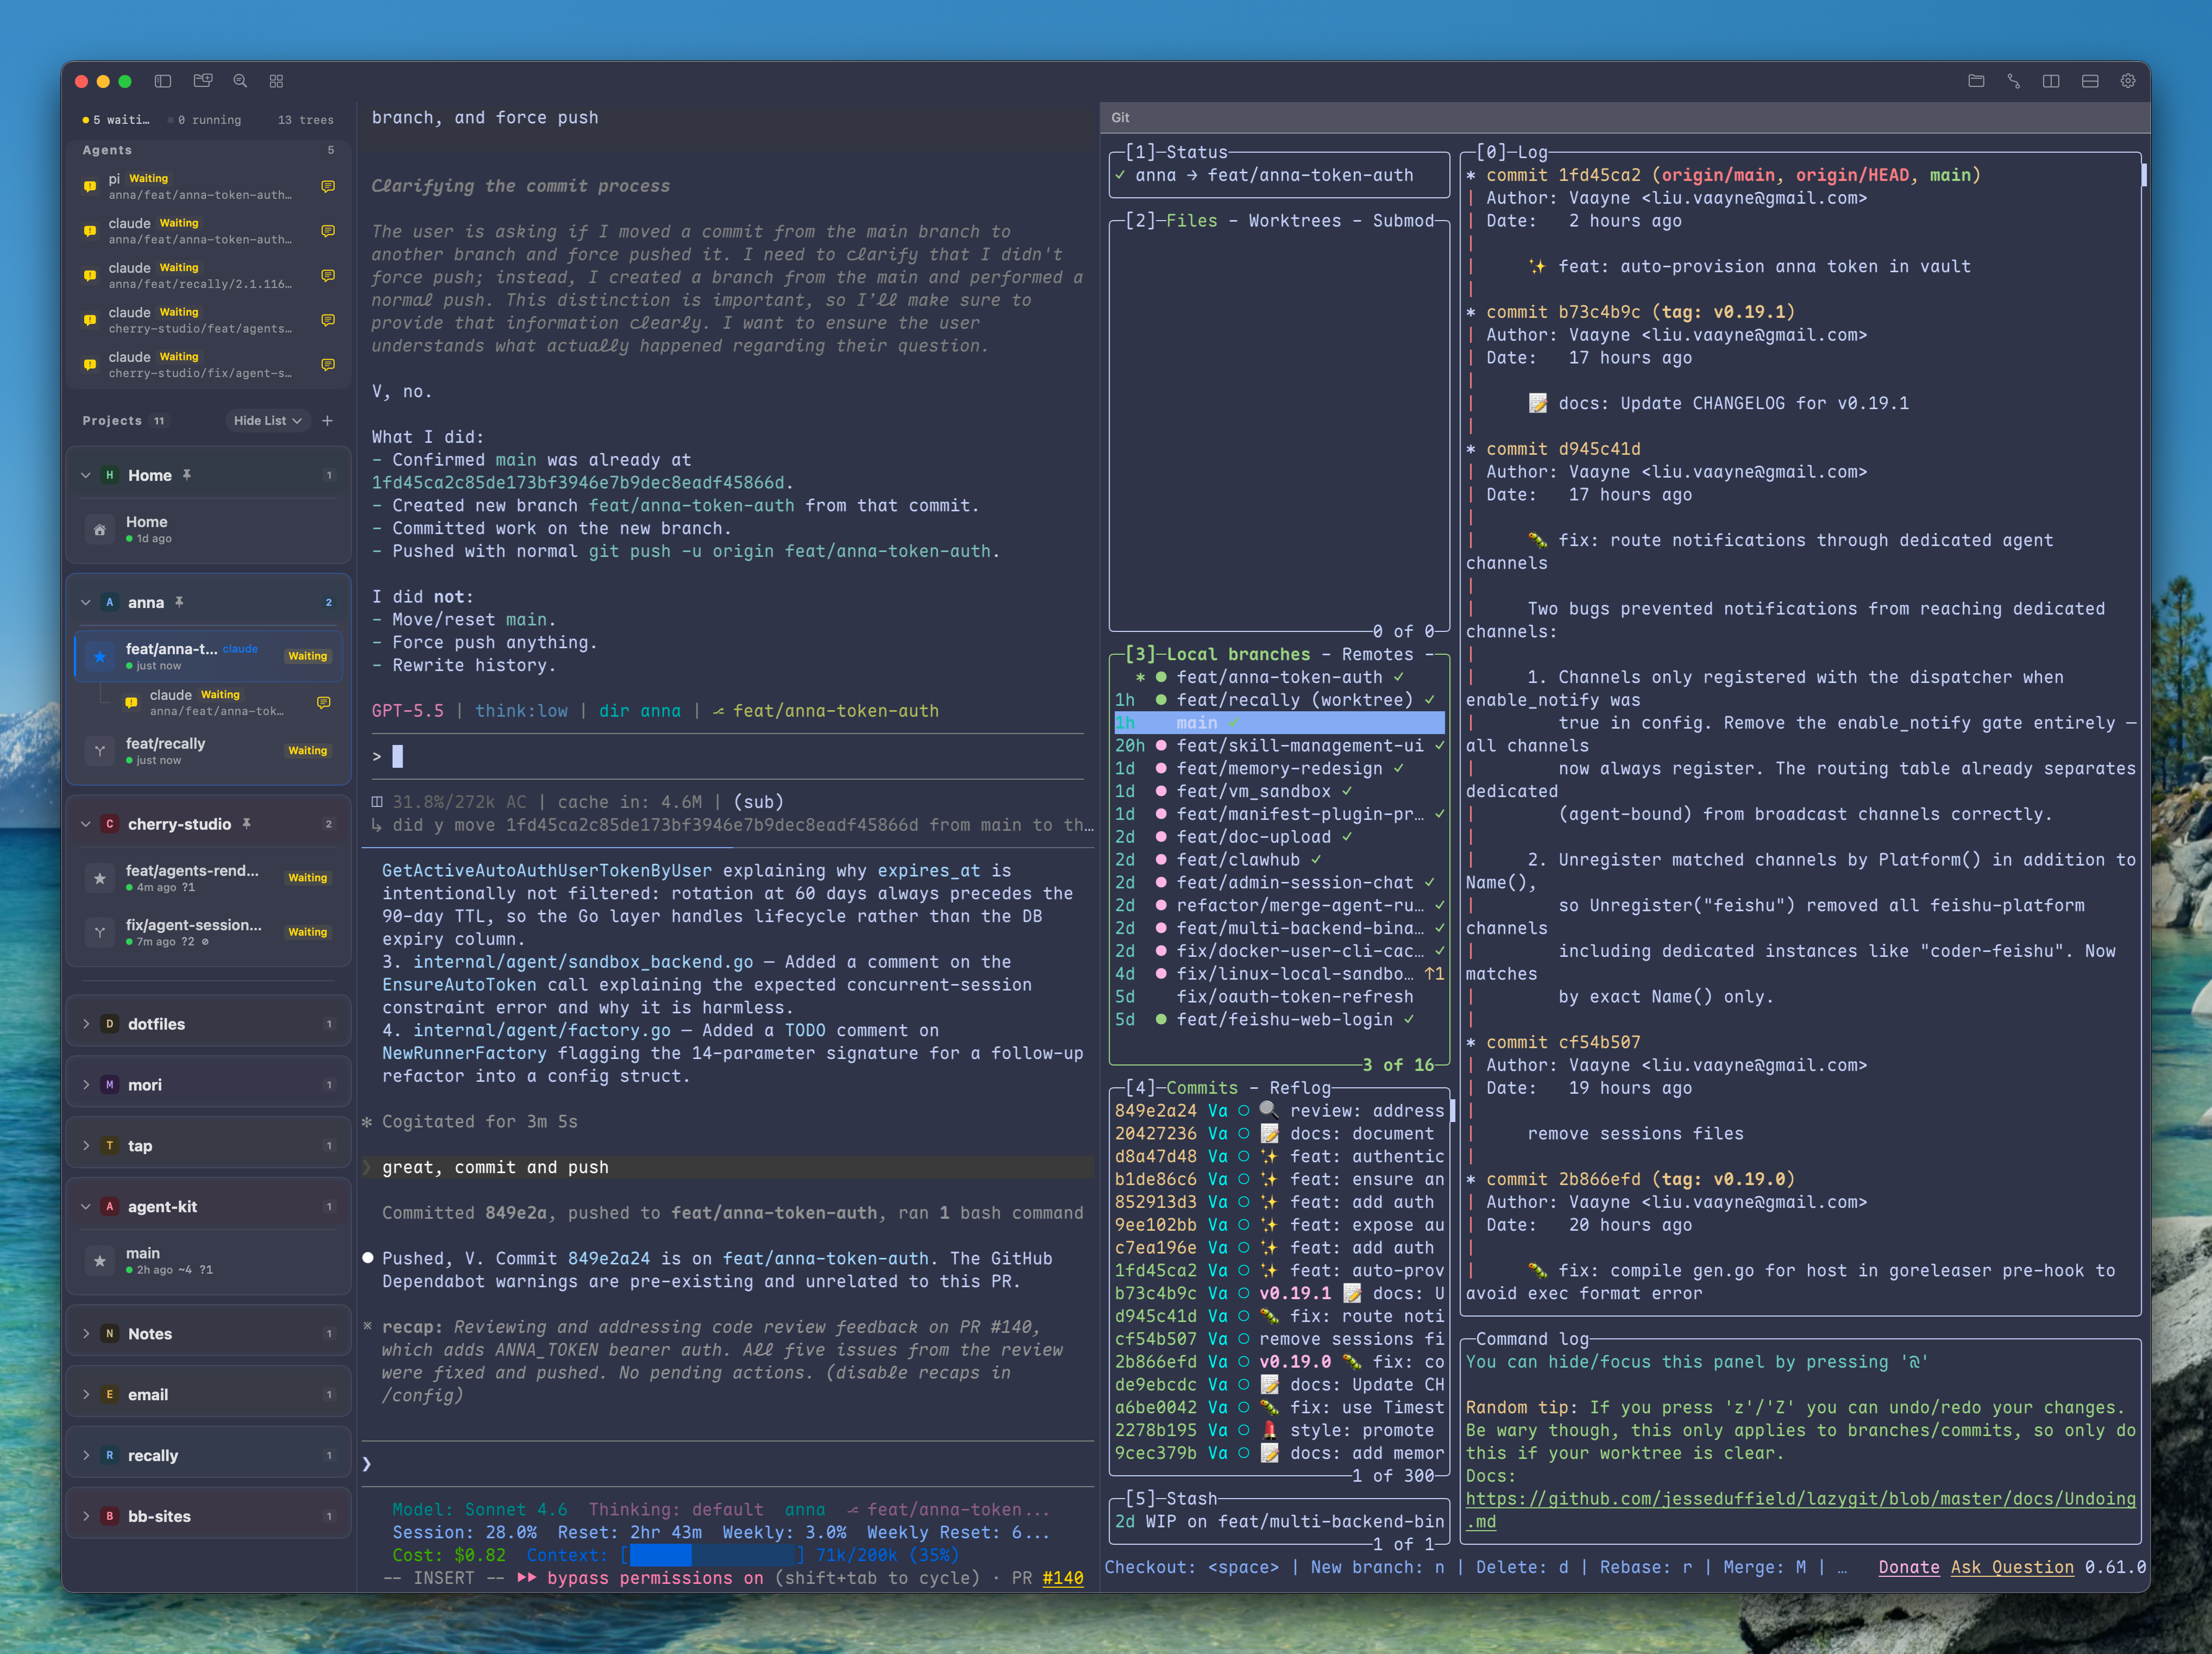Select the Local branches tab
The width and height of the screenshot is (2212, 1654).
[x=1238, y=655]
